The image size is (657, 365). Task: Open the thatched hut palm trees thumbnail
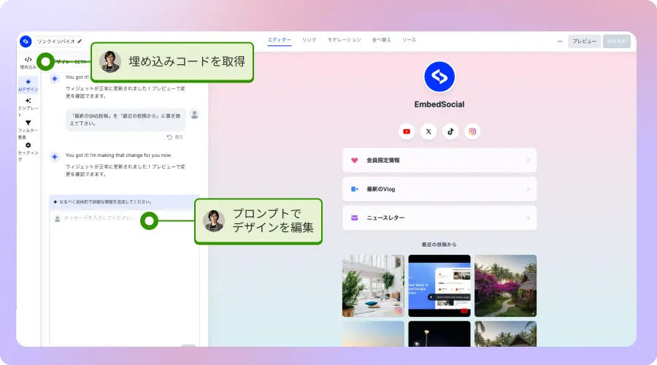point(505,334)
